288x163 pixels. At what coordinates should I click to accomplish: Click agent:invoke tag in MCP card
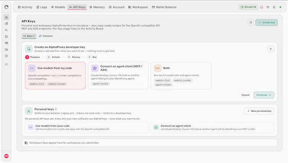pos(100,84)
